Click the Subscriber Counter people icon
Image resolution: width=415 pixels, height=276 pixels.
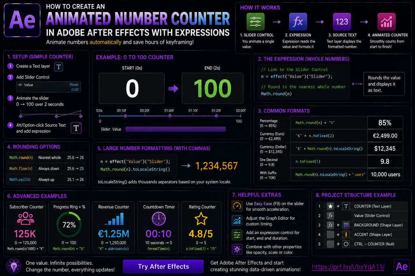[26, 219]
